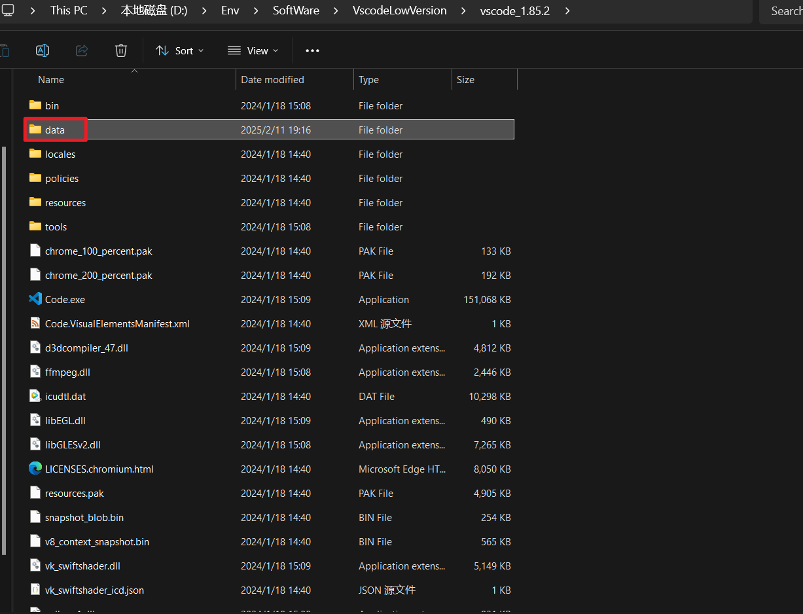The height and width of the screenshot is (614, 803).
Task: Click the Rename icon in toolbar
Action: (43, 50)
